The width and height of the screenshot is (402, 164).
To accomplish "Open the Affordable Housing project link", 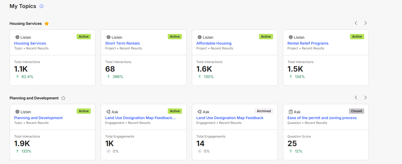I will point(214,43).
